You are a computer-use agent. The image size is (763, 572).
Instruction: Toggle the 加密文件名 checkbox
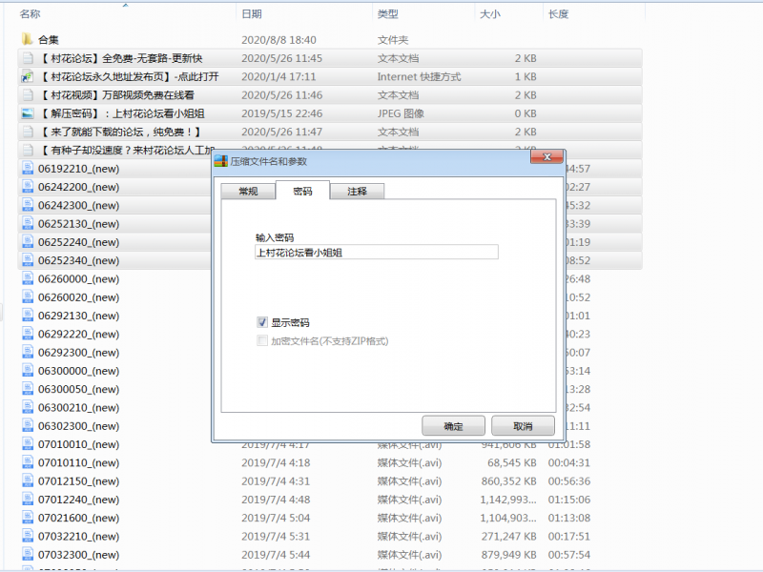point(262,340)
